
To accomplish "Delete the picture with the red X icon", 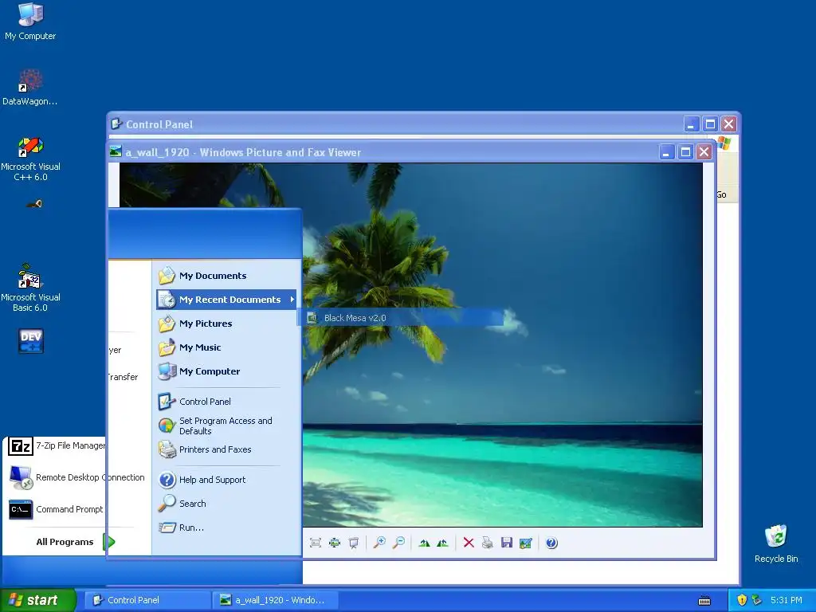I will [x=469, y=543].
